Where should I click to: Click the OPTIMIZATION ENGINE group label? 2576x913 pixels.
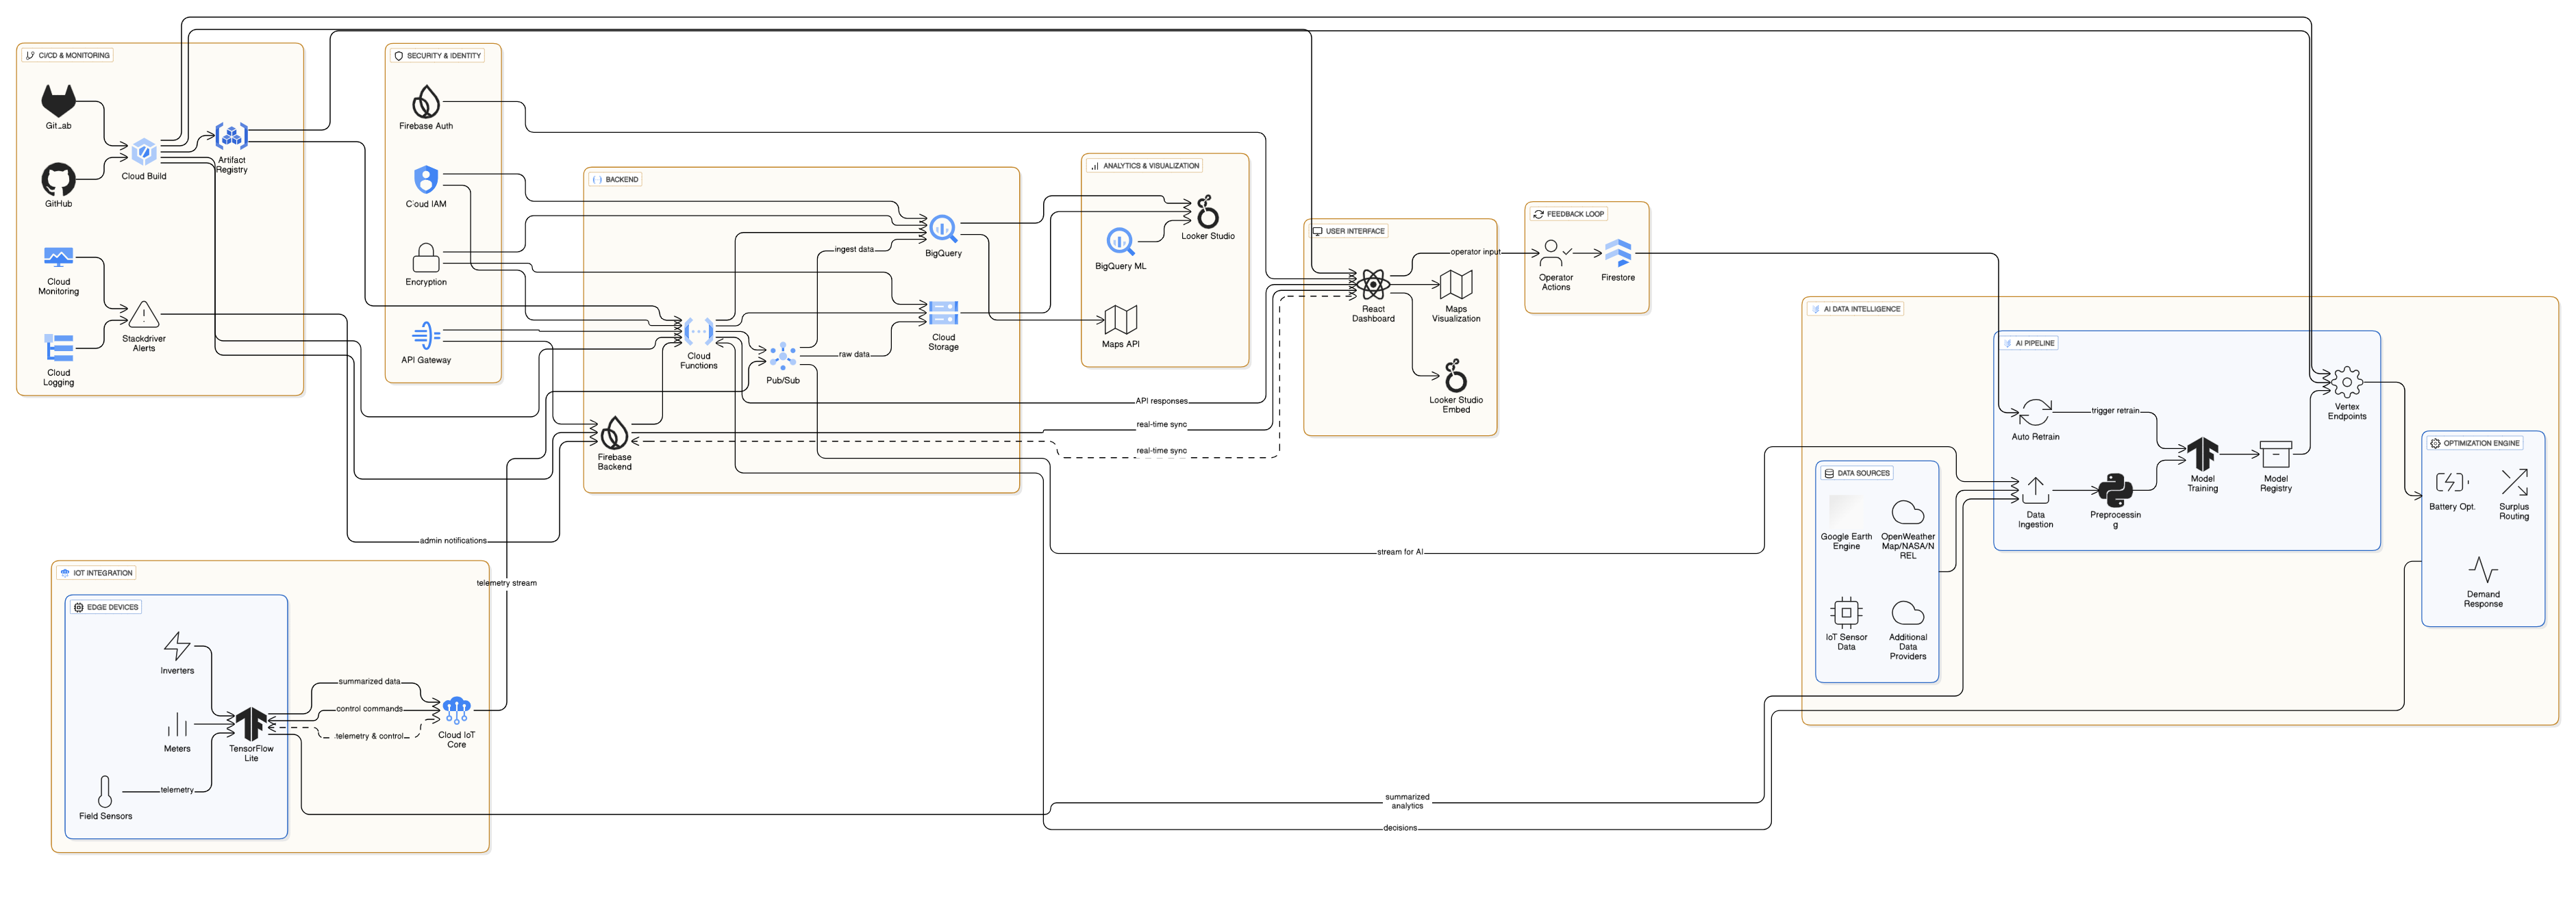point(2474,443)
